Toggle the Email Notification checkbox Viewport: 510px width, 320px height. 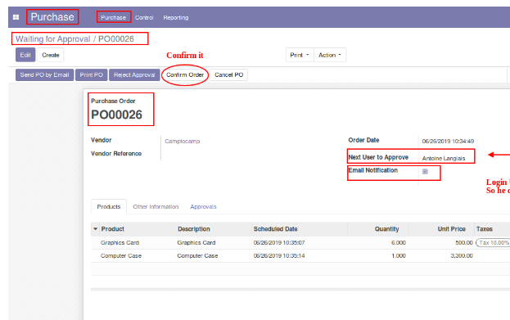425,171
